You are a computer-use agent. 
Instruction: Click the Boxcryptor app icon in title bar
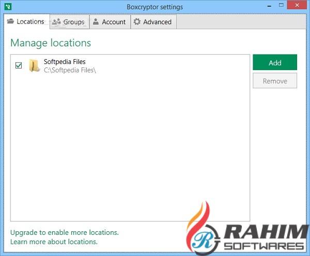[8, 7]
